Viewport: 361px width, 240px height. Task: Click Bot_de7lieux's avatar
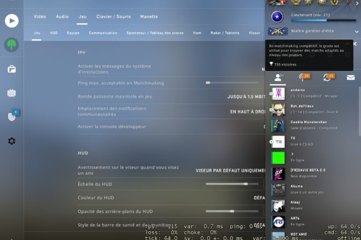278,110
